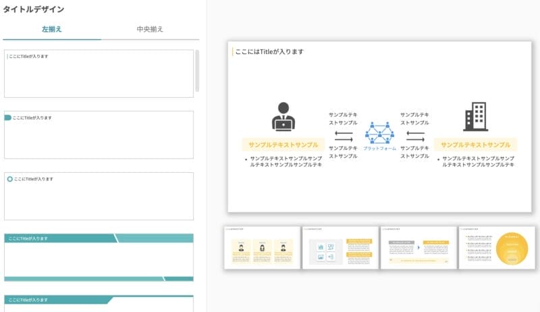Choose title design with teal circle marker

(99, 196)
